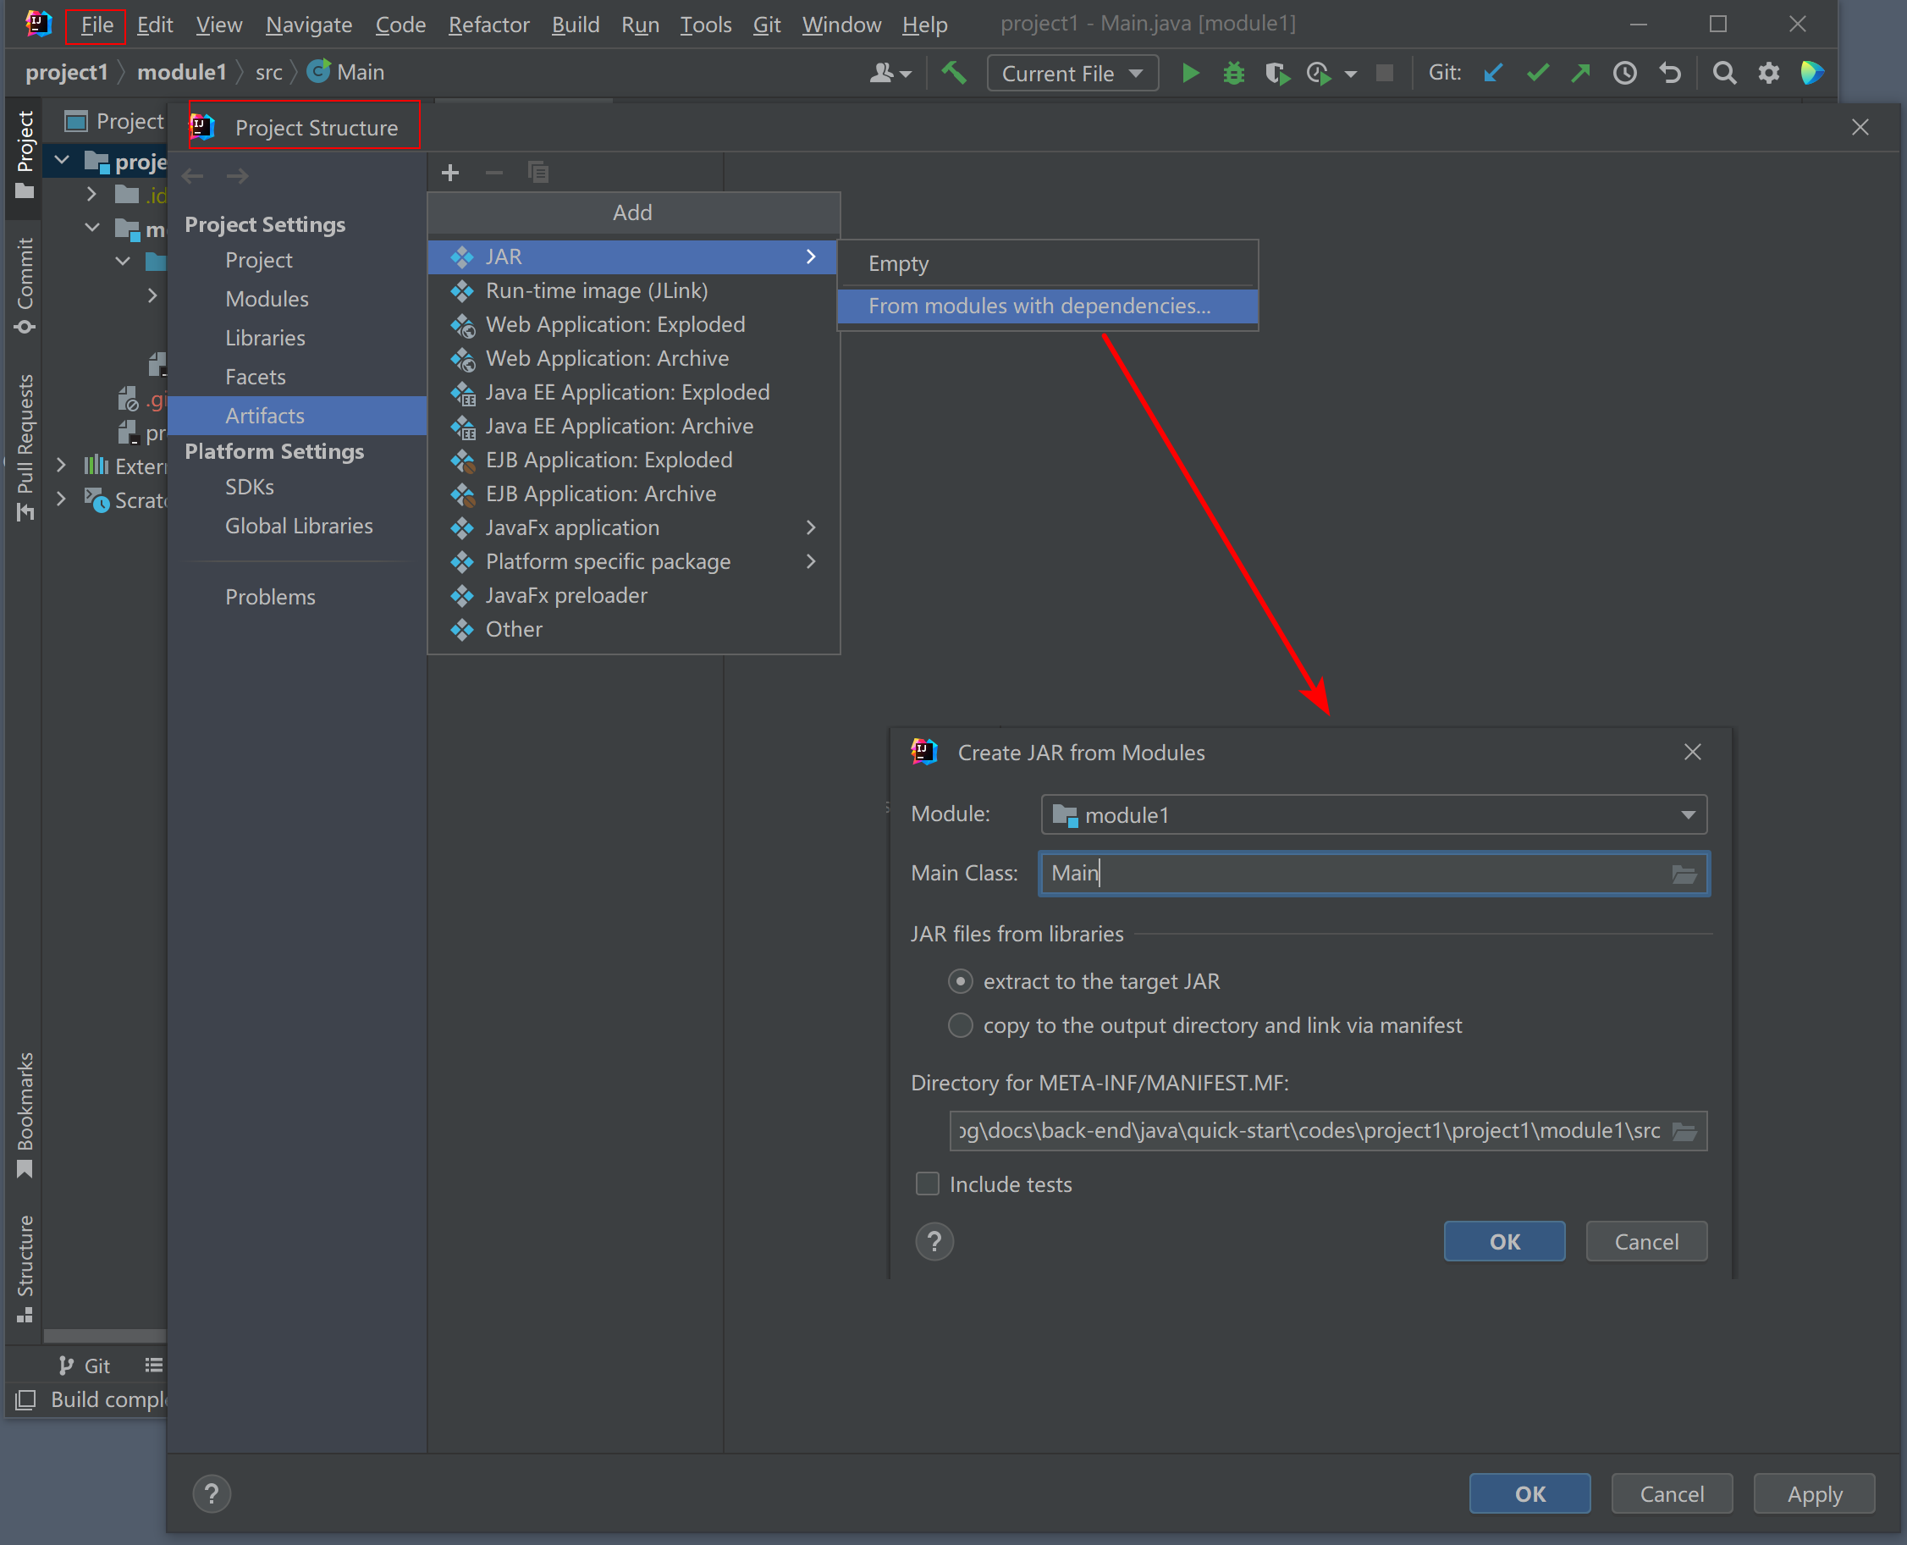Choose 'From modules with dependencies...' item
1907x1545 pixels.
(x=1047, y=306)
